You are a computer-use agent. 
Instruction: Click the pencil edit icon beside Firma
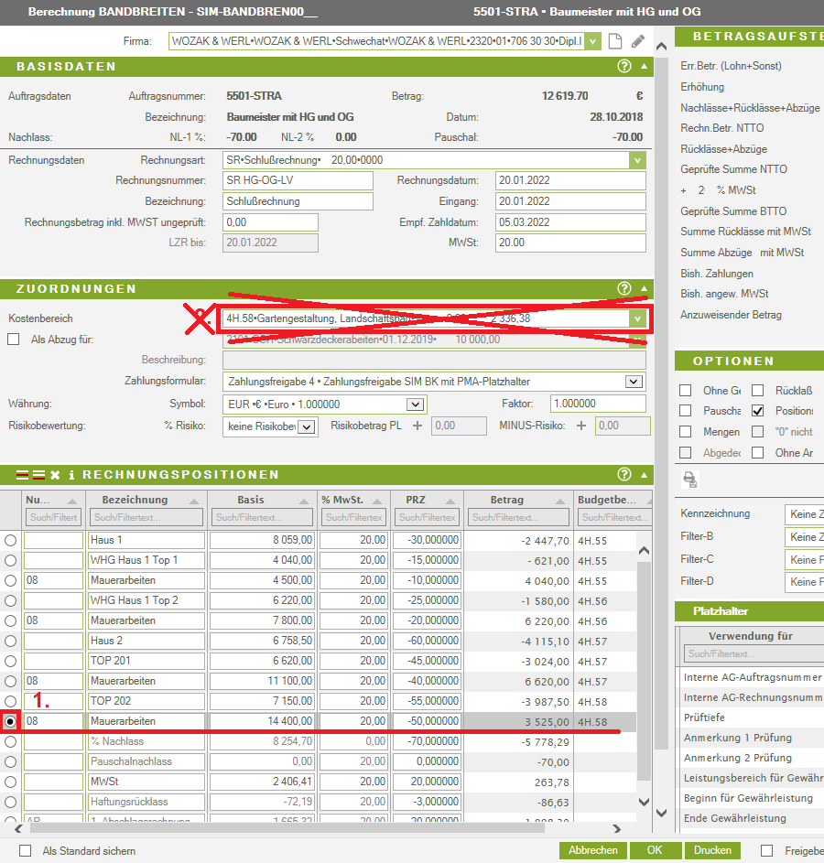[638, 41]
